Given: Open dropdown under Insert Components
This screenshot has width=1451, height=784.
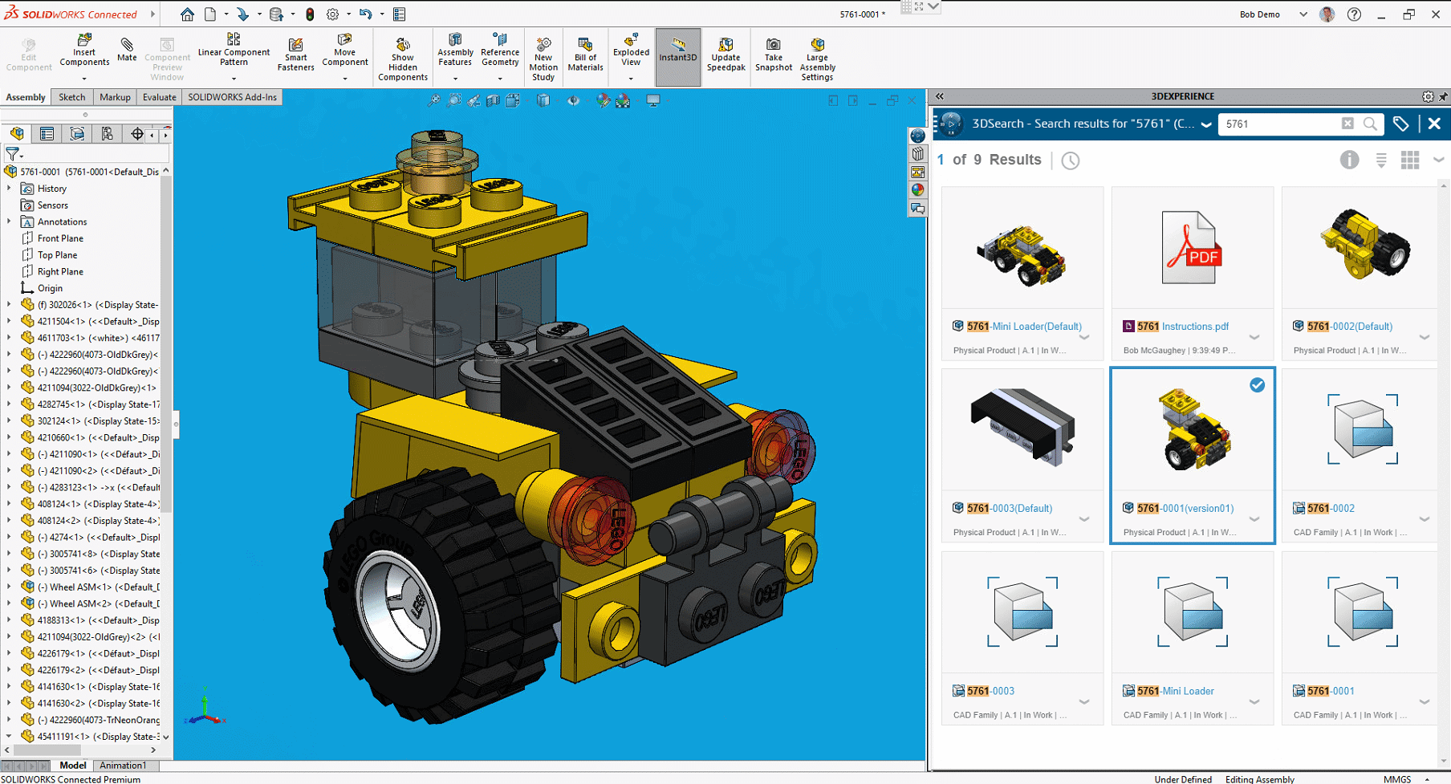Looking at the screenshot, I should pyautogui.click(x=84, y=79).
